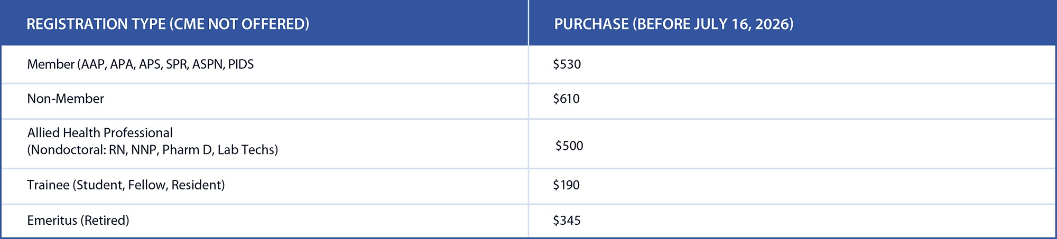Select the Trainee registration type
Screen dimensions: 1057x239
(x=48, y=185)
